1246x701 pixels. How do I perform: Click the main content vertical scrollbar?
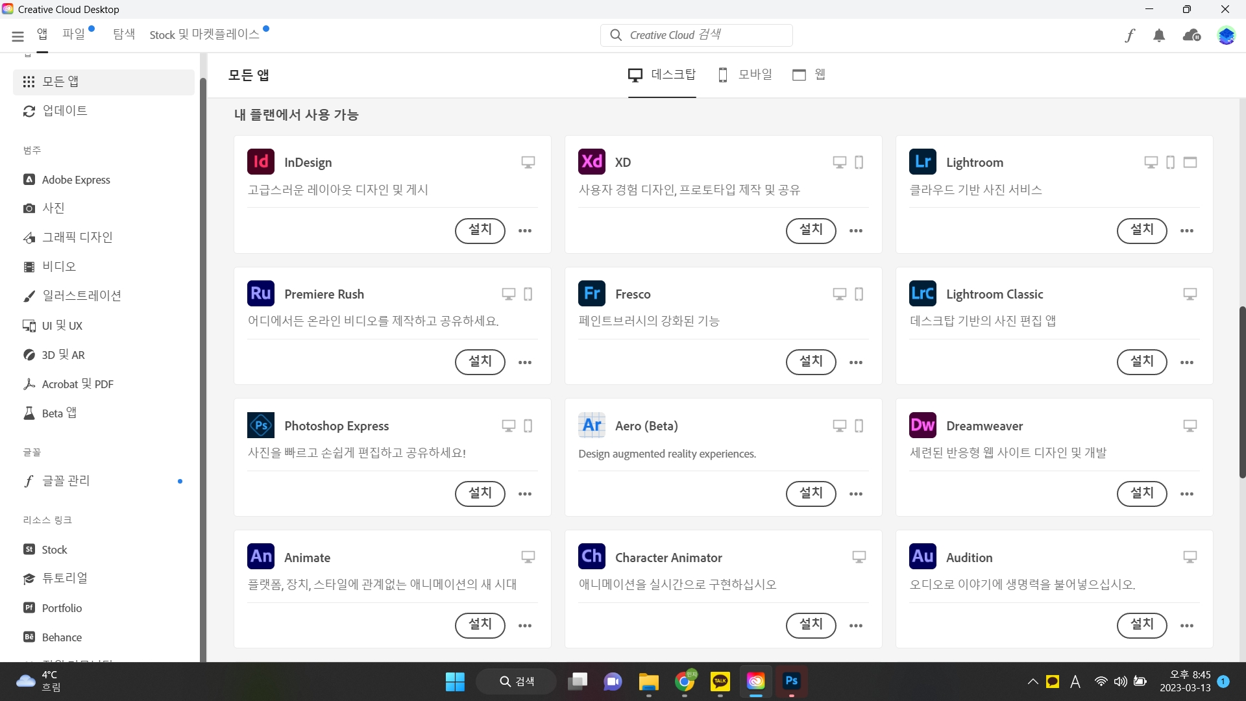(1242, 392)
